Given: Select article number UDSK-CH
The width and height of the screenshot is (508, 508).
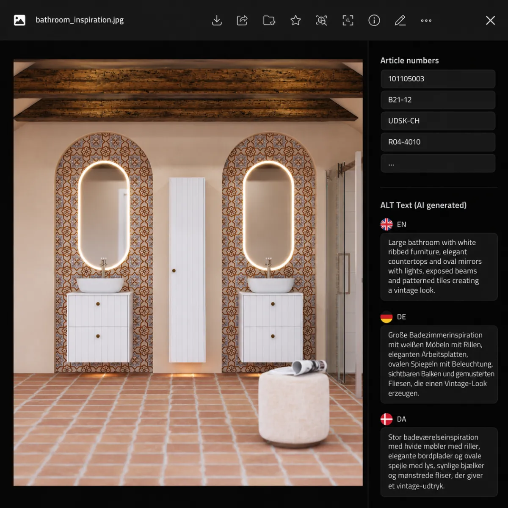Looking at the screenshot, I should tap(438, 121).
